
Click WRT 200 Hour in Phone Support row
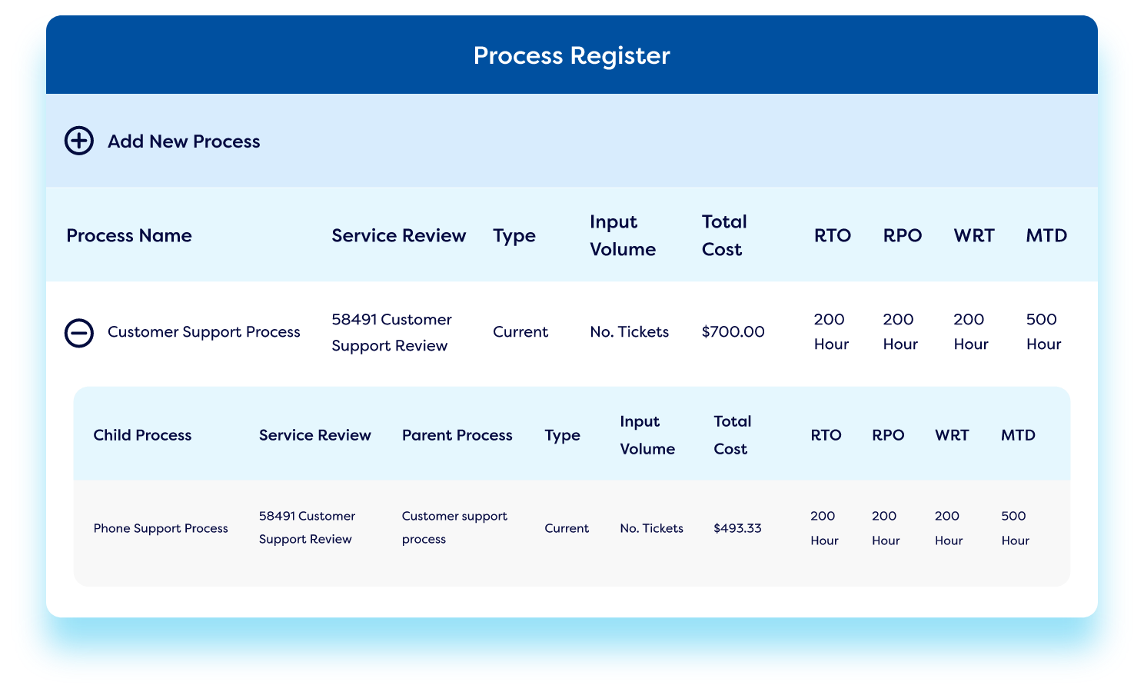point(949,528)
